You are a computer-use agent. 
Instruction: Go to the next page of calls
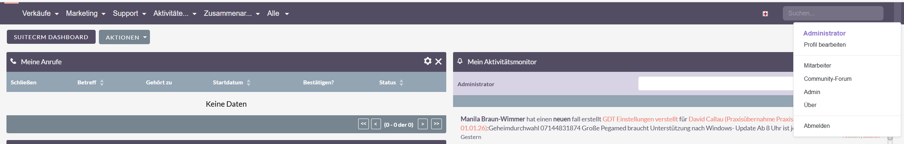click(x=423, y=124)
